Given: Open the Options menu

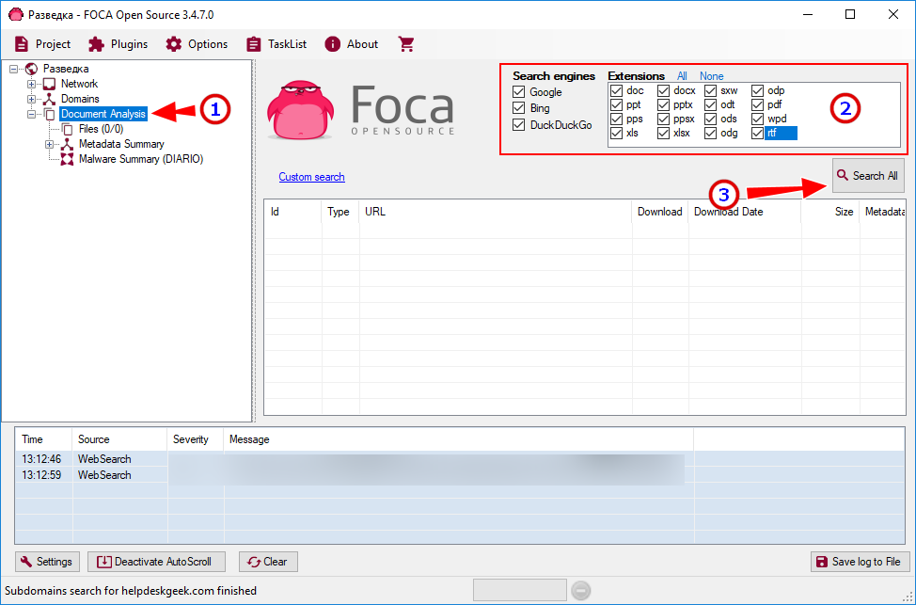Looking at the screenshot, I should pyautogui.click(x=197, y=44).
